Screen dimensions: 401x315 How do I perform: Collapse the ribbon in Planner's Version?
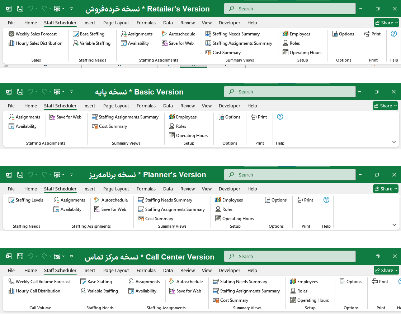(x=394, y=225)
